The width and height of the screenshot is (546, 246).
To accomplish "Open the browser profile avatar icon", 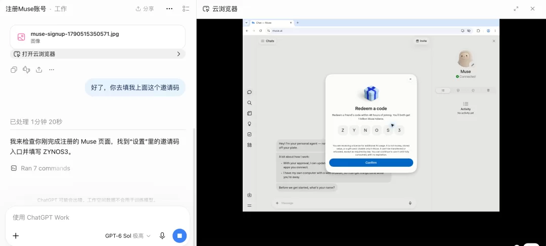I will click(x=488, y=31).
